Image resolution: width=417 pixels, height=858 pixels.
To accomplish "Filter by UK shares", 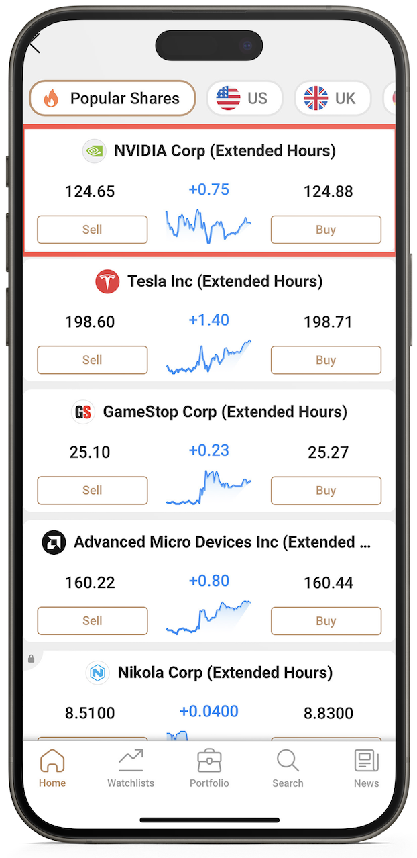I will (x=332, y=99).
